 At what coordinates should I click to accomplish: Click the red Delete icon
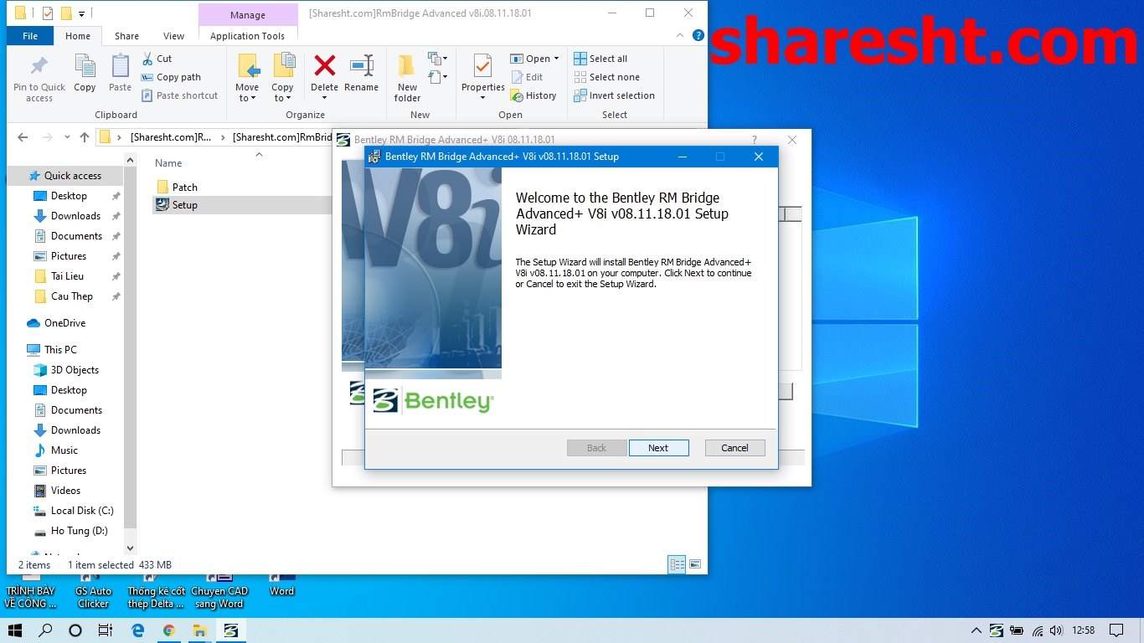[324, 67]
